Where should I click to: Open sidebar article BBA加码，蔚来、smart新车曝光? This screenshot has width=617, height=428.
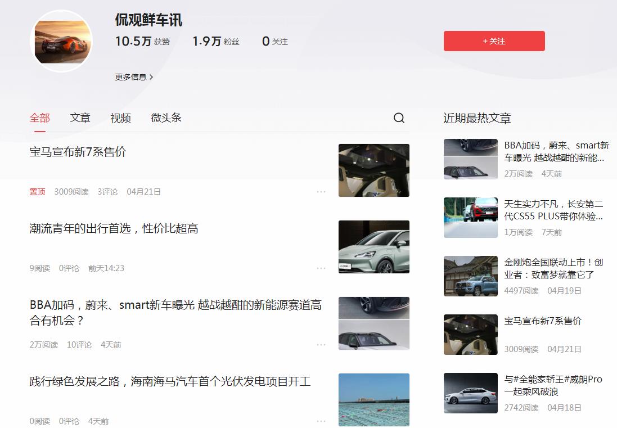click(x=556, y=151)
